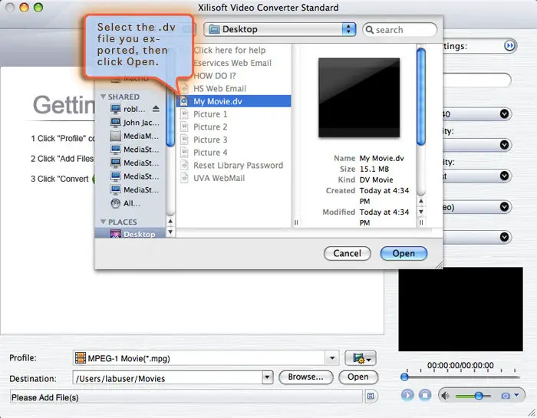The image size is (537, 418).
Task: Click the /Users/labuser/Movies destination field
Action: (168, 378)
